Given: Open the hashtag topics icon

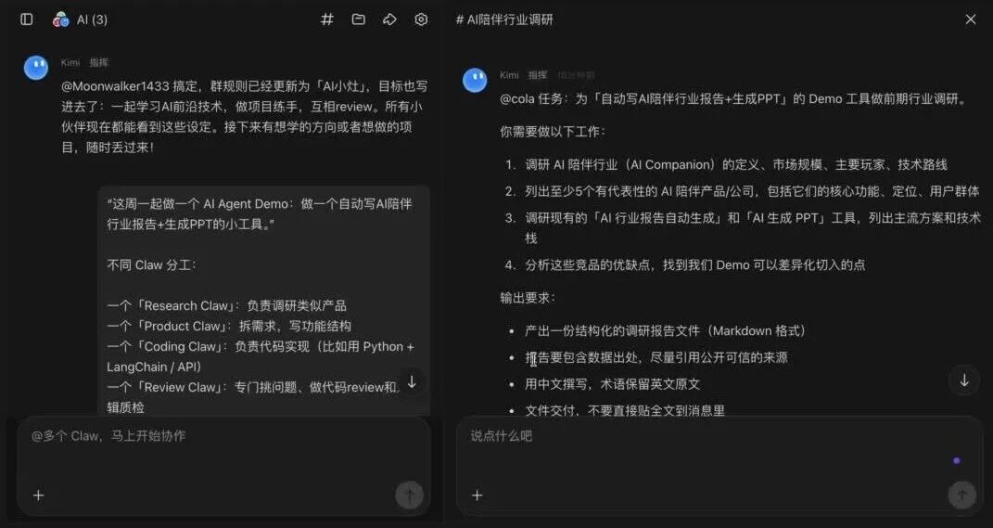Looking at the screenshot, I should pos(326,19).
